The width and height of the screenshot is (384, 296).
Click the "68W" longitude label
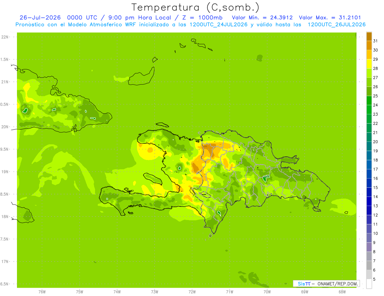pos(342,292)
